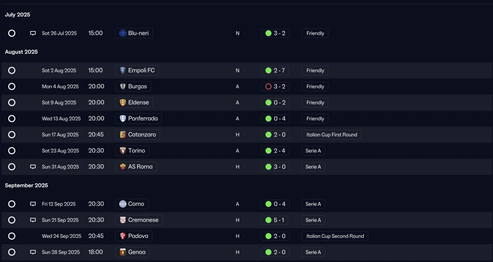Click the Italian Cup Second Round competition tag

click(335, 236)
